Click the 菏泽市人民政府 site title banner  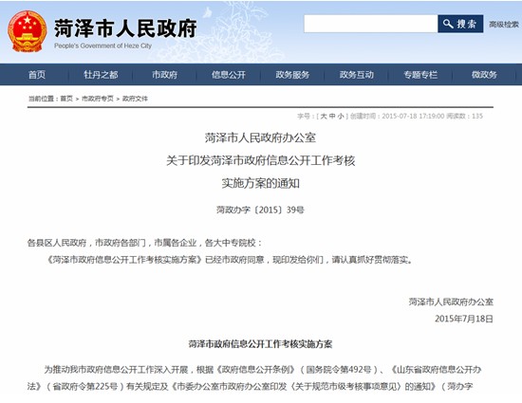coord(125,28)
